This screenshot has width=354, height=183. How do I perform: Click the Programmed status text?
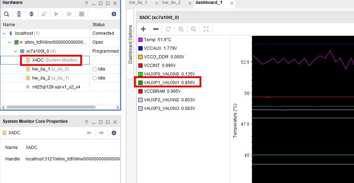[105, 51]
